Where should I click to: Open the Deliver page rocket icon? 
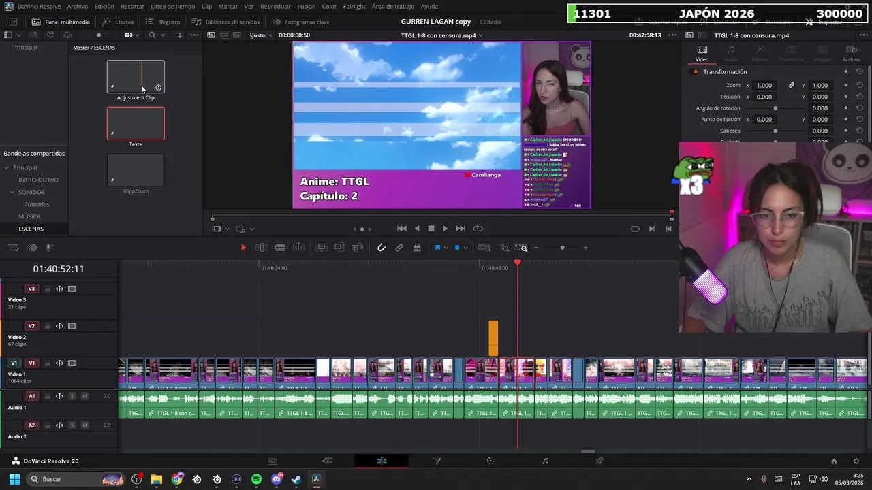[x=599, y=461]
